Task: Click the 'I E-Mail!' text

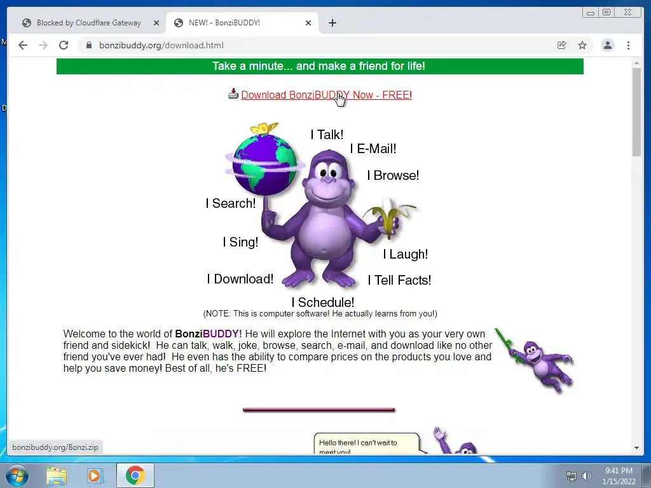Action: pos(373,149)
